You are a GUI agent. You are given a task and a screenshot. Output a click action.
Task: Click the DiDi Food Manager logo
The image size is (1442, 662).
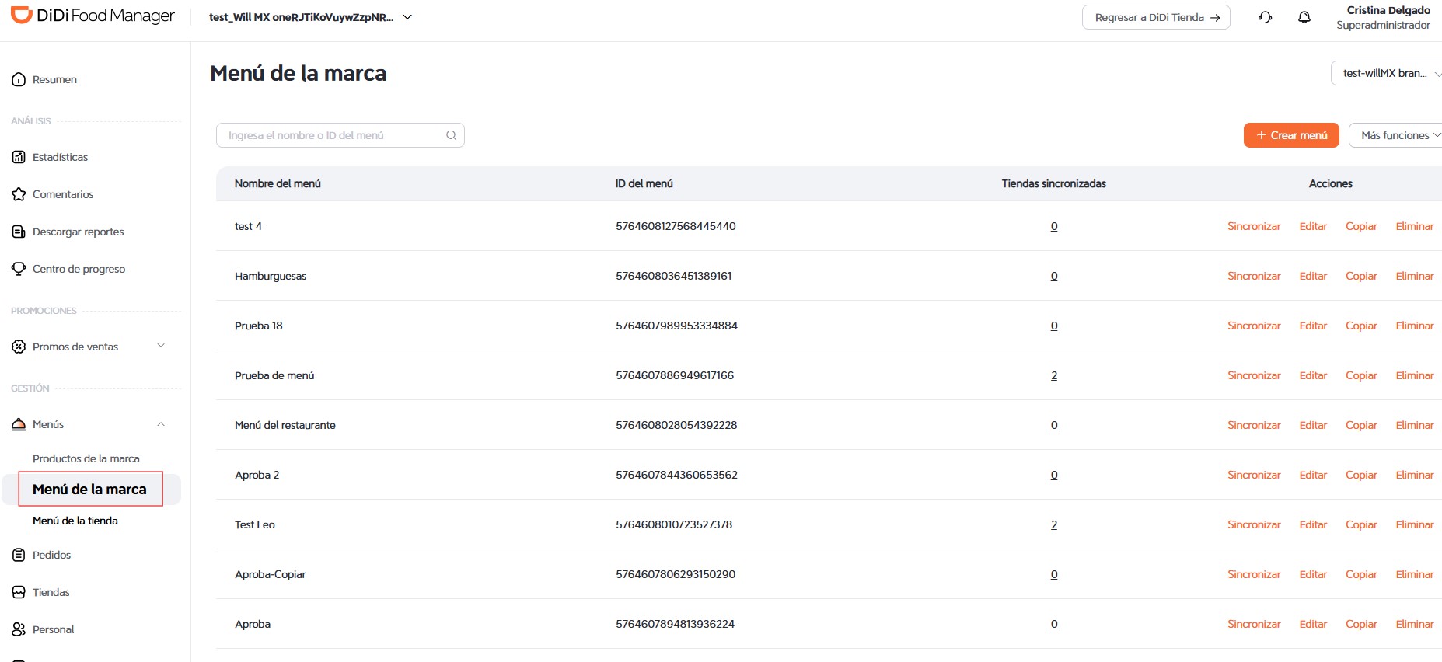coord(93,16)
